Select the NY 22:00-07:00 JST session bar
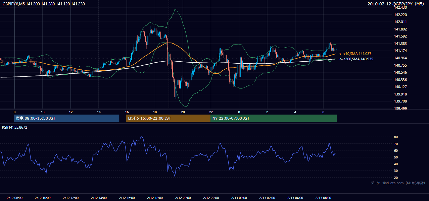The width and height of the screenshot is (429, 201). 274,118
